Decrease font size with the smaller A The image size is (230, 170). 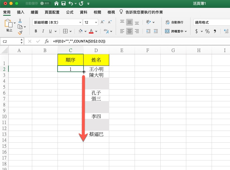tap(110, 22)
